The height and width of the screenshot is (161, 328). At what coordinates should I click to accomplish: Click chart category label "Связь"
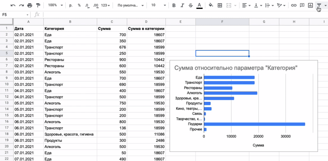tap(197, 114)
